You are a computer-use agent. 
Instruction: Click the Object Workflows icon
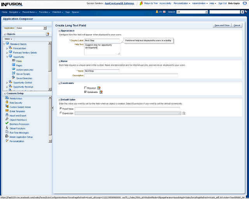point(7,120)
